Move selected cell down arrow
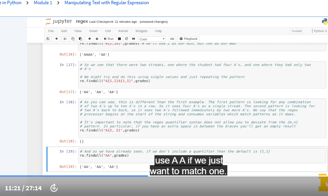328x196 pixels. tap(97, 39)
